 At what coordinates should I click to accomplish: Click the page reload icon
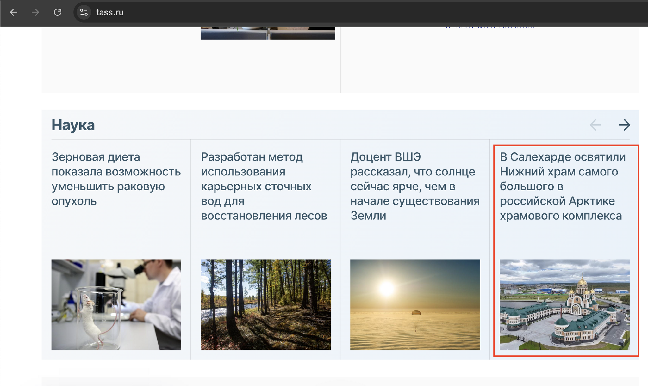58,12
